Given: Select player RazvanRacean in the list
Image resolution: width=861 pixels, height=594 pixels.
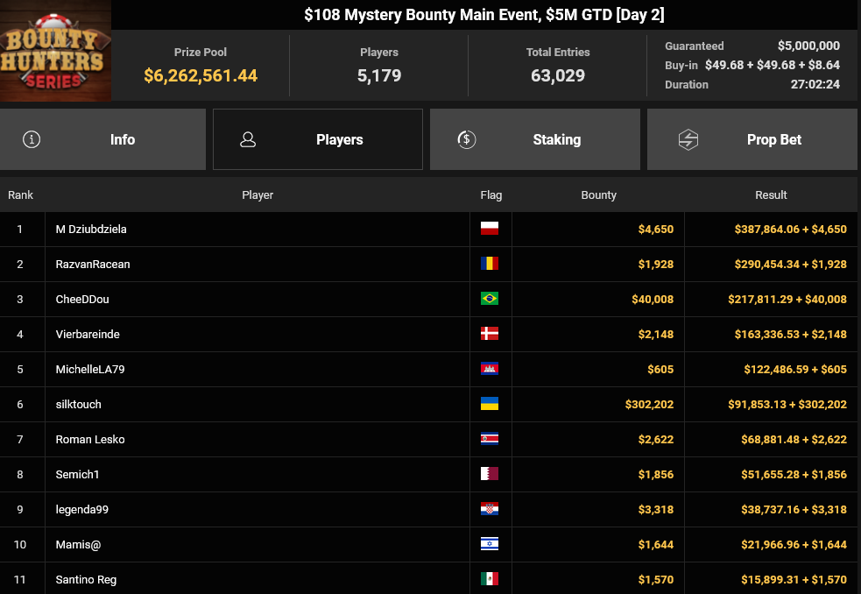Looking at the screenshot, I should [x=93, y=264].
